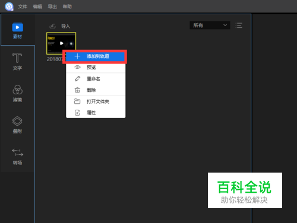The height and width of the screenshot is (223, 297).
Task: Open the 编辑 menu
Action: pos(37,7)
